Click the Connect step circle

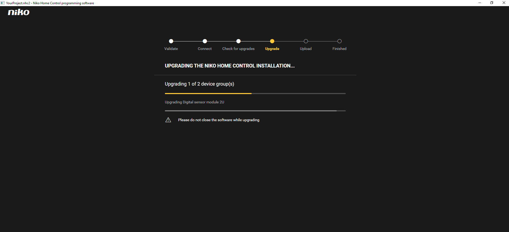click(x=205, y=41)
